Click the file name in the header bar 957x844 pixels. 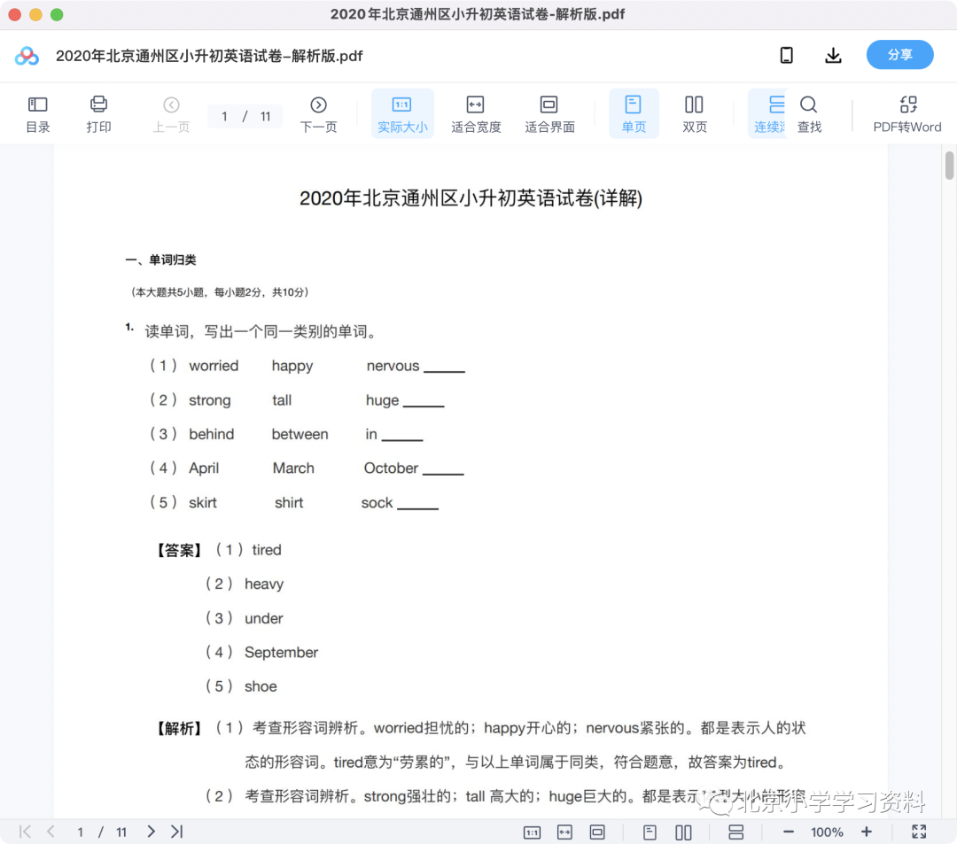(209, 56)
